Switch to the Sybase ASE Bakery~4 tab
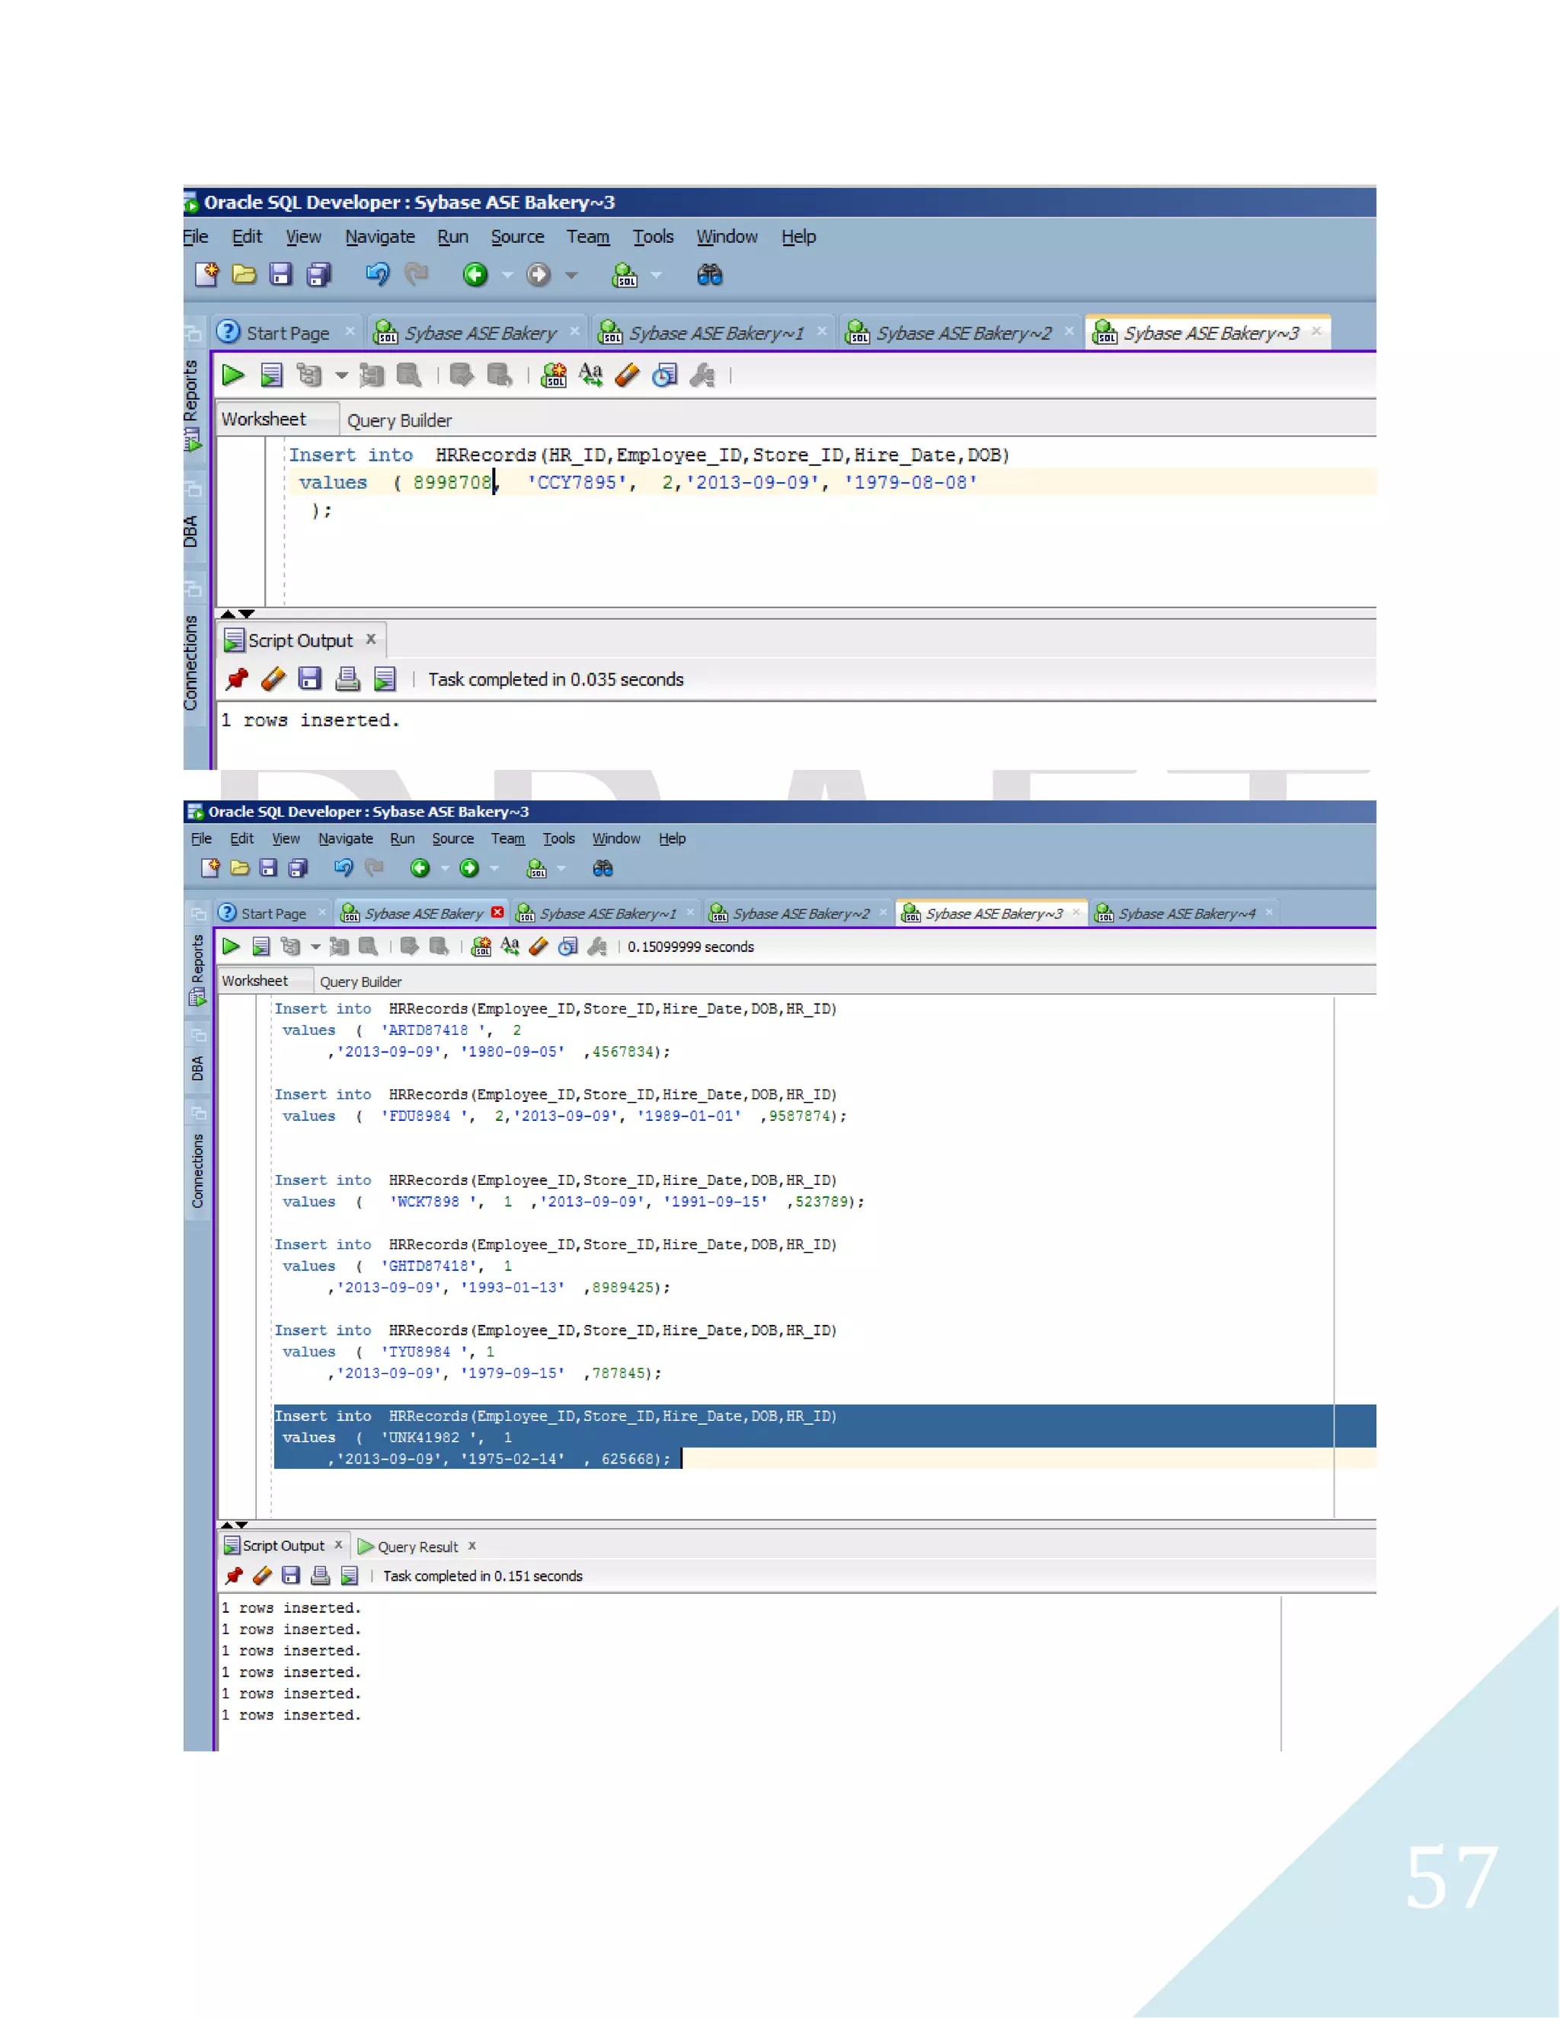The height and width of the screenshot is (2018, 1560). tap(1186, 914)
